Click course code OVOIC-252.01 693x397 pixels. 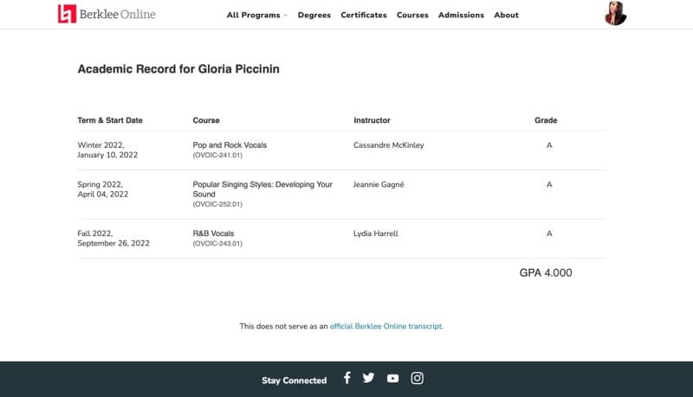[x=217, y=204]
